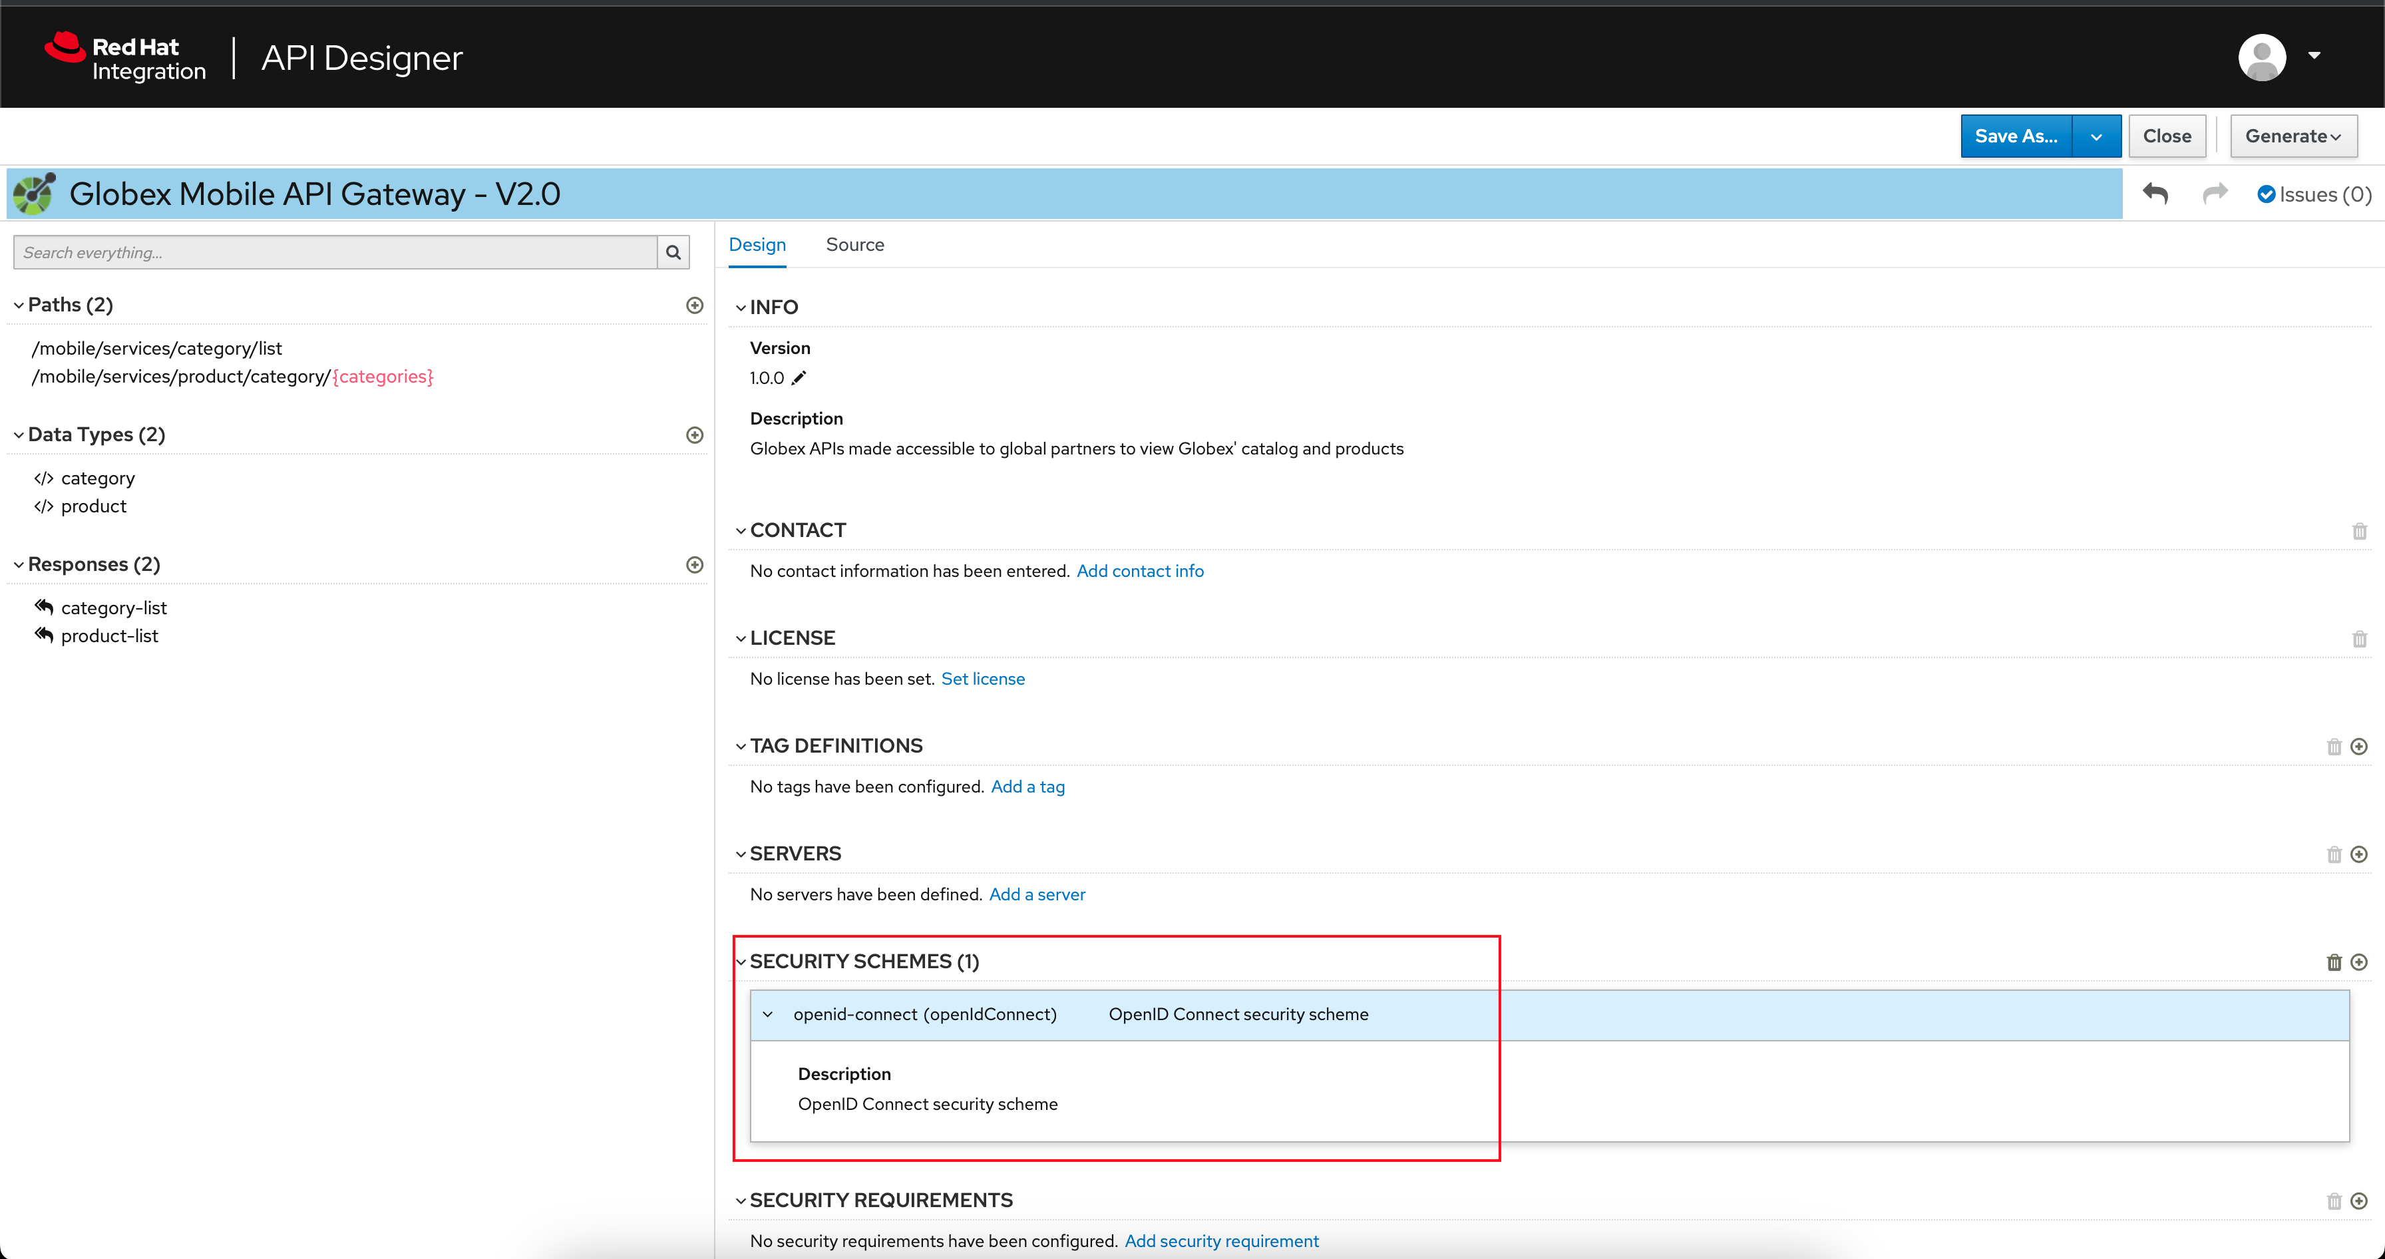This screenshot has width=2385, height=1259.
Task: Focus the Search everything input field
Action: tap(335, 252)
